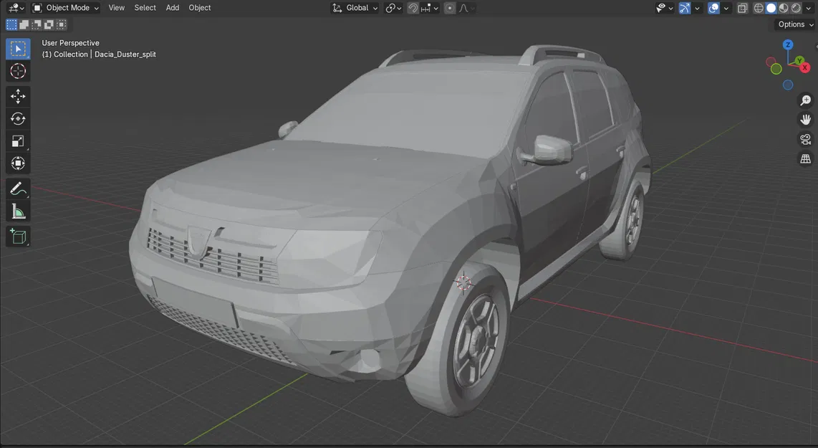The image size is (818, 448).
Task: Click the Z axis on the navigation gizmo
Action: (788, 44)
